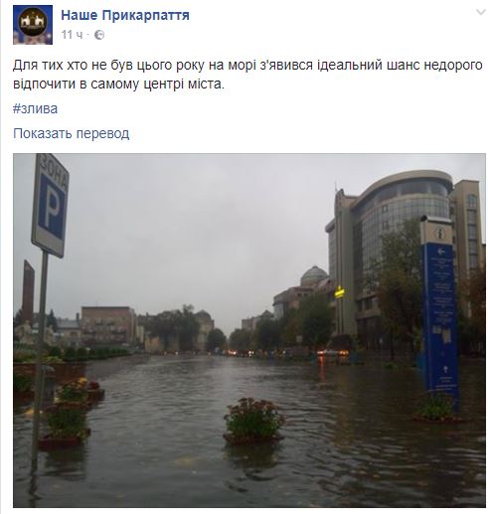The width and height of the screenshot is (488, 514).
Task: Click the information 'i' symbol atop blue pillar
Action: pyautogui.click(x=439, y=234)
